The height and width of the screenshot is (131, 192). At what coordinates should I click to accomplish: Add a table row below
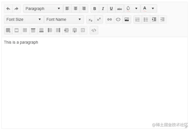41,30
